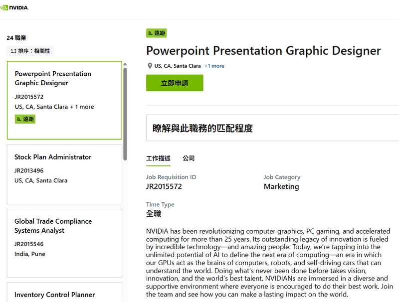Viewport: 399px width, 302px height.
Task: Click US, CA, Santa Clara under Stock Plan
Action: pos(41,180)
